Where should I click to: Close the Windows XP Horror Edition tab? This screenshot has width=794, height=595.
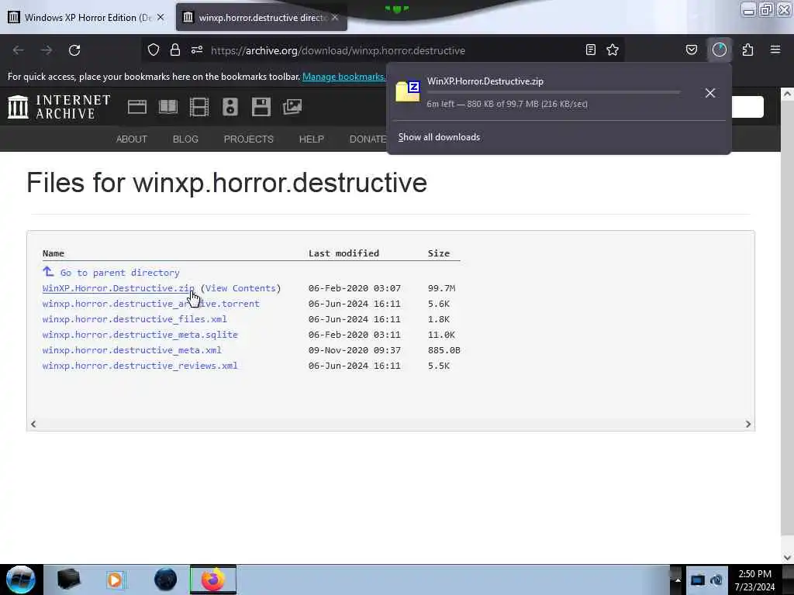click(x=161, y=17)
